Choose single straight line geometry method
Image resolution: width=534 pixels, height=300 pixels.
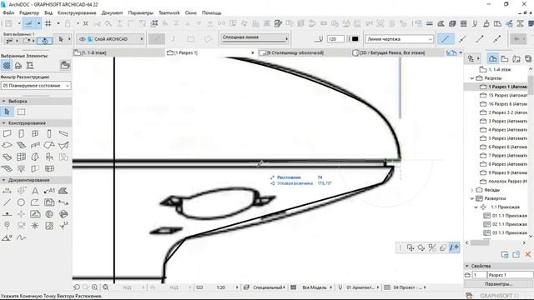445,39
